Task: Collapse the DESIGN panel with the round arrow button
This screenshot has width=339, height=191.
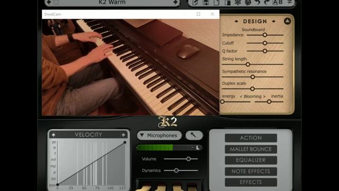Action: pos(287,21)
